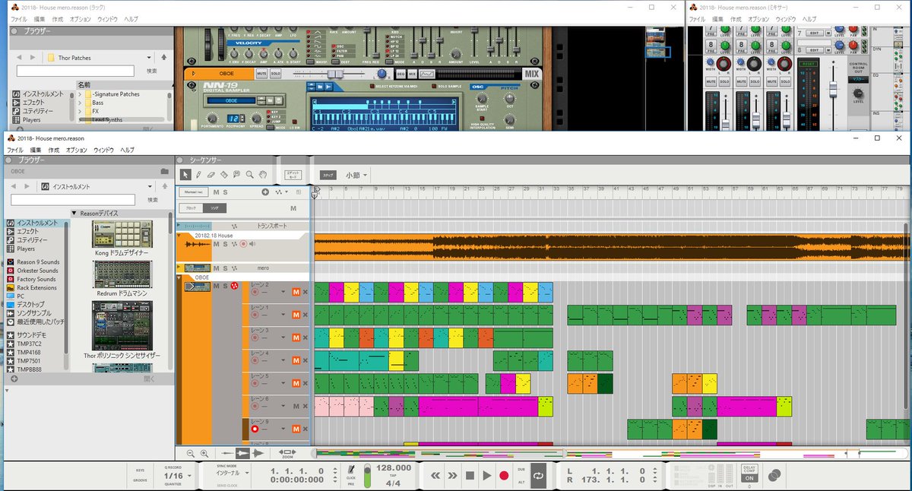Screen dimensions: 912x491
Task: Click the Stop button in transport
Action: click(470, 475)
